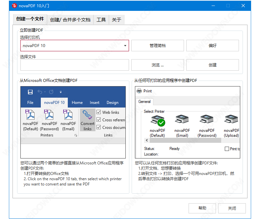
Task: Click the 偏好 preferences button
Action: point(212,46)
